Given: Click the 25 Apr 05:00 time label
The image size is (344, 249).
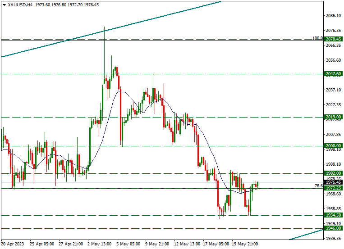Looking at the screenshot, I should (42, 244).
